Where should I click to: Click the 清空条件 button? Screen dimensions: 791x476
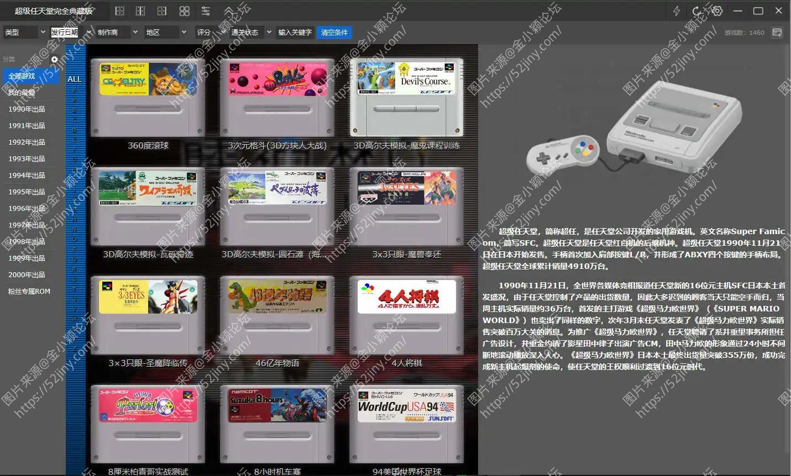pyautogui.click(x=334, y=32)
